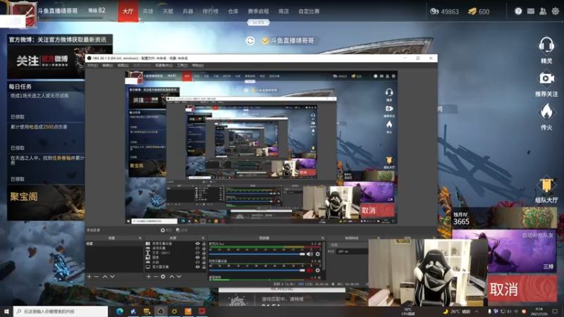This screenshot has width=564, height=317.
Task: Open the 排行榜 tab
Action: 210,11
